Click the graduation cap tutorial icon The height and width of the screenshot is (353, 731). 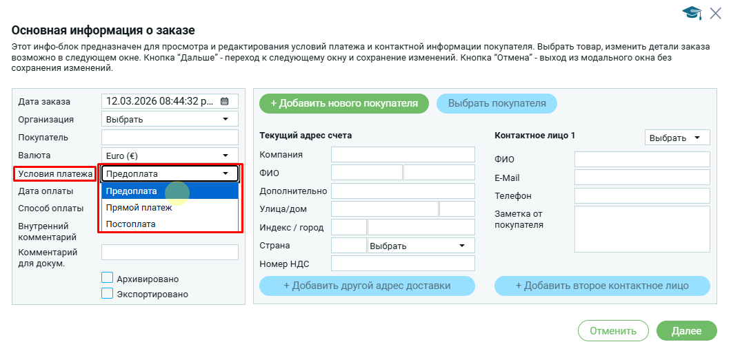(x=691, y=12)
